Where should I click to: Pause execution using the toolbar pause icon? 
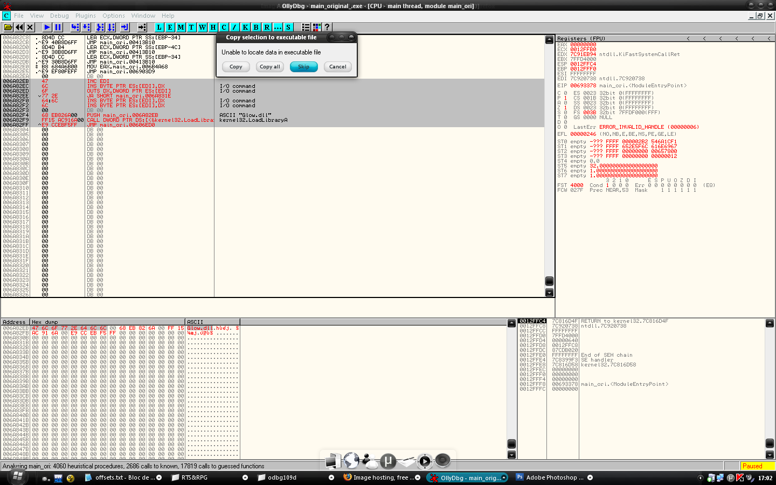pyautogui.click(x=58, y=27)
